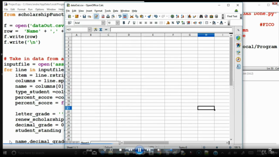Open the Gallery icon in standard toolbar
279x157 pixels.
pyautogui.click(x=211, y=17)
